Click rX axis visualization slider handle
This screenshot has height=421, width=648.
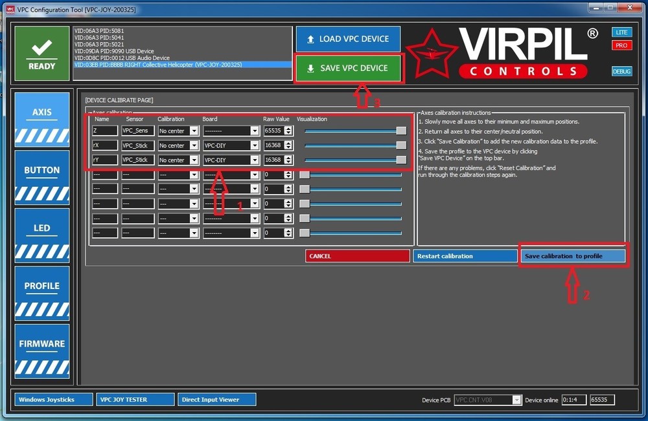click(x=401, y=145)
